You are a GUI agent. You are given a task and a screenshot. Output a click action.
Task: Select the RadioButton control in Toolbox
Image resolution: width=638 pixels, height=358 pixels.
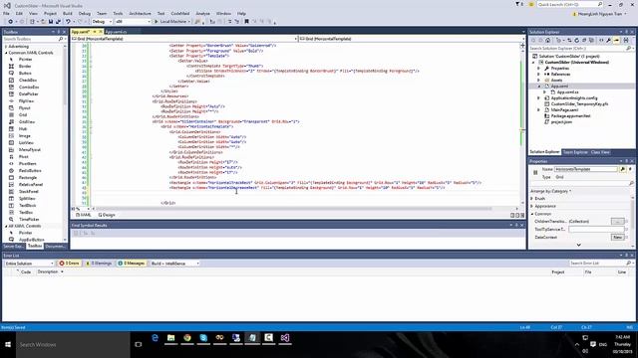(x=30, y=170)
